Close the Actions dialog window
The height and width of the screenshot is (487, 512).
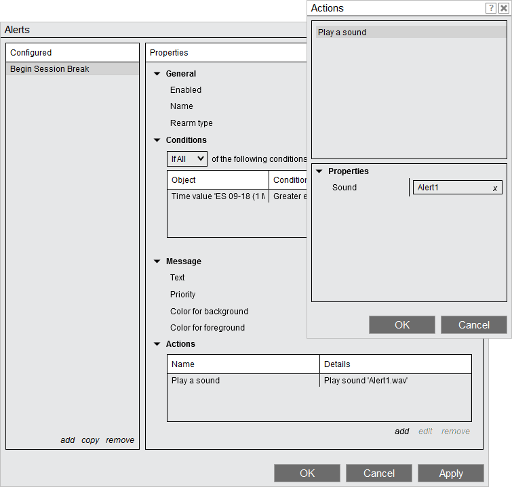(503, 8)
